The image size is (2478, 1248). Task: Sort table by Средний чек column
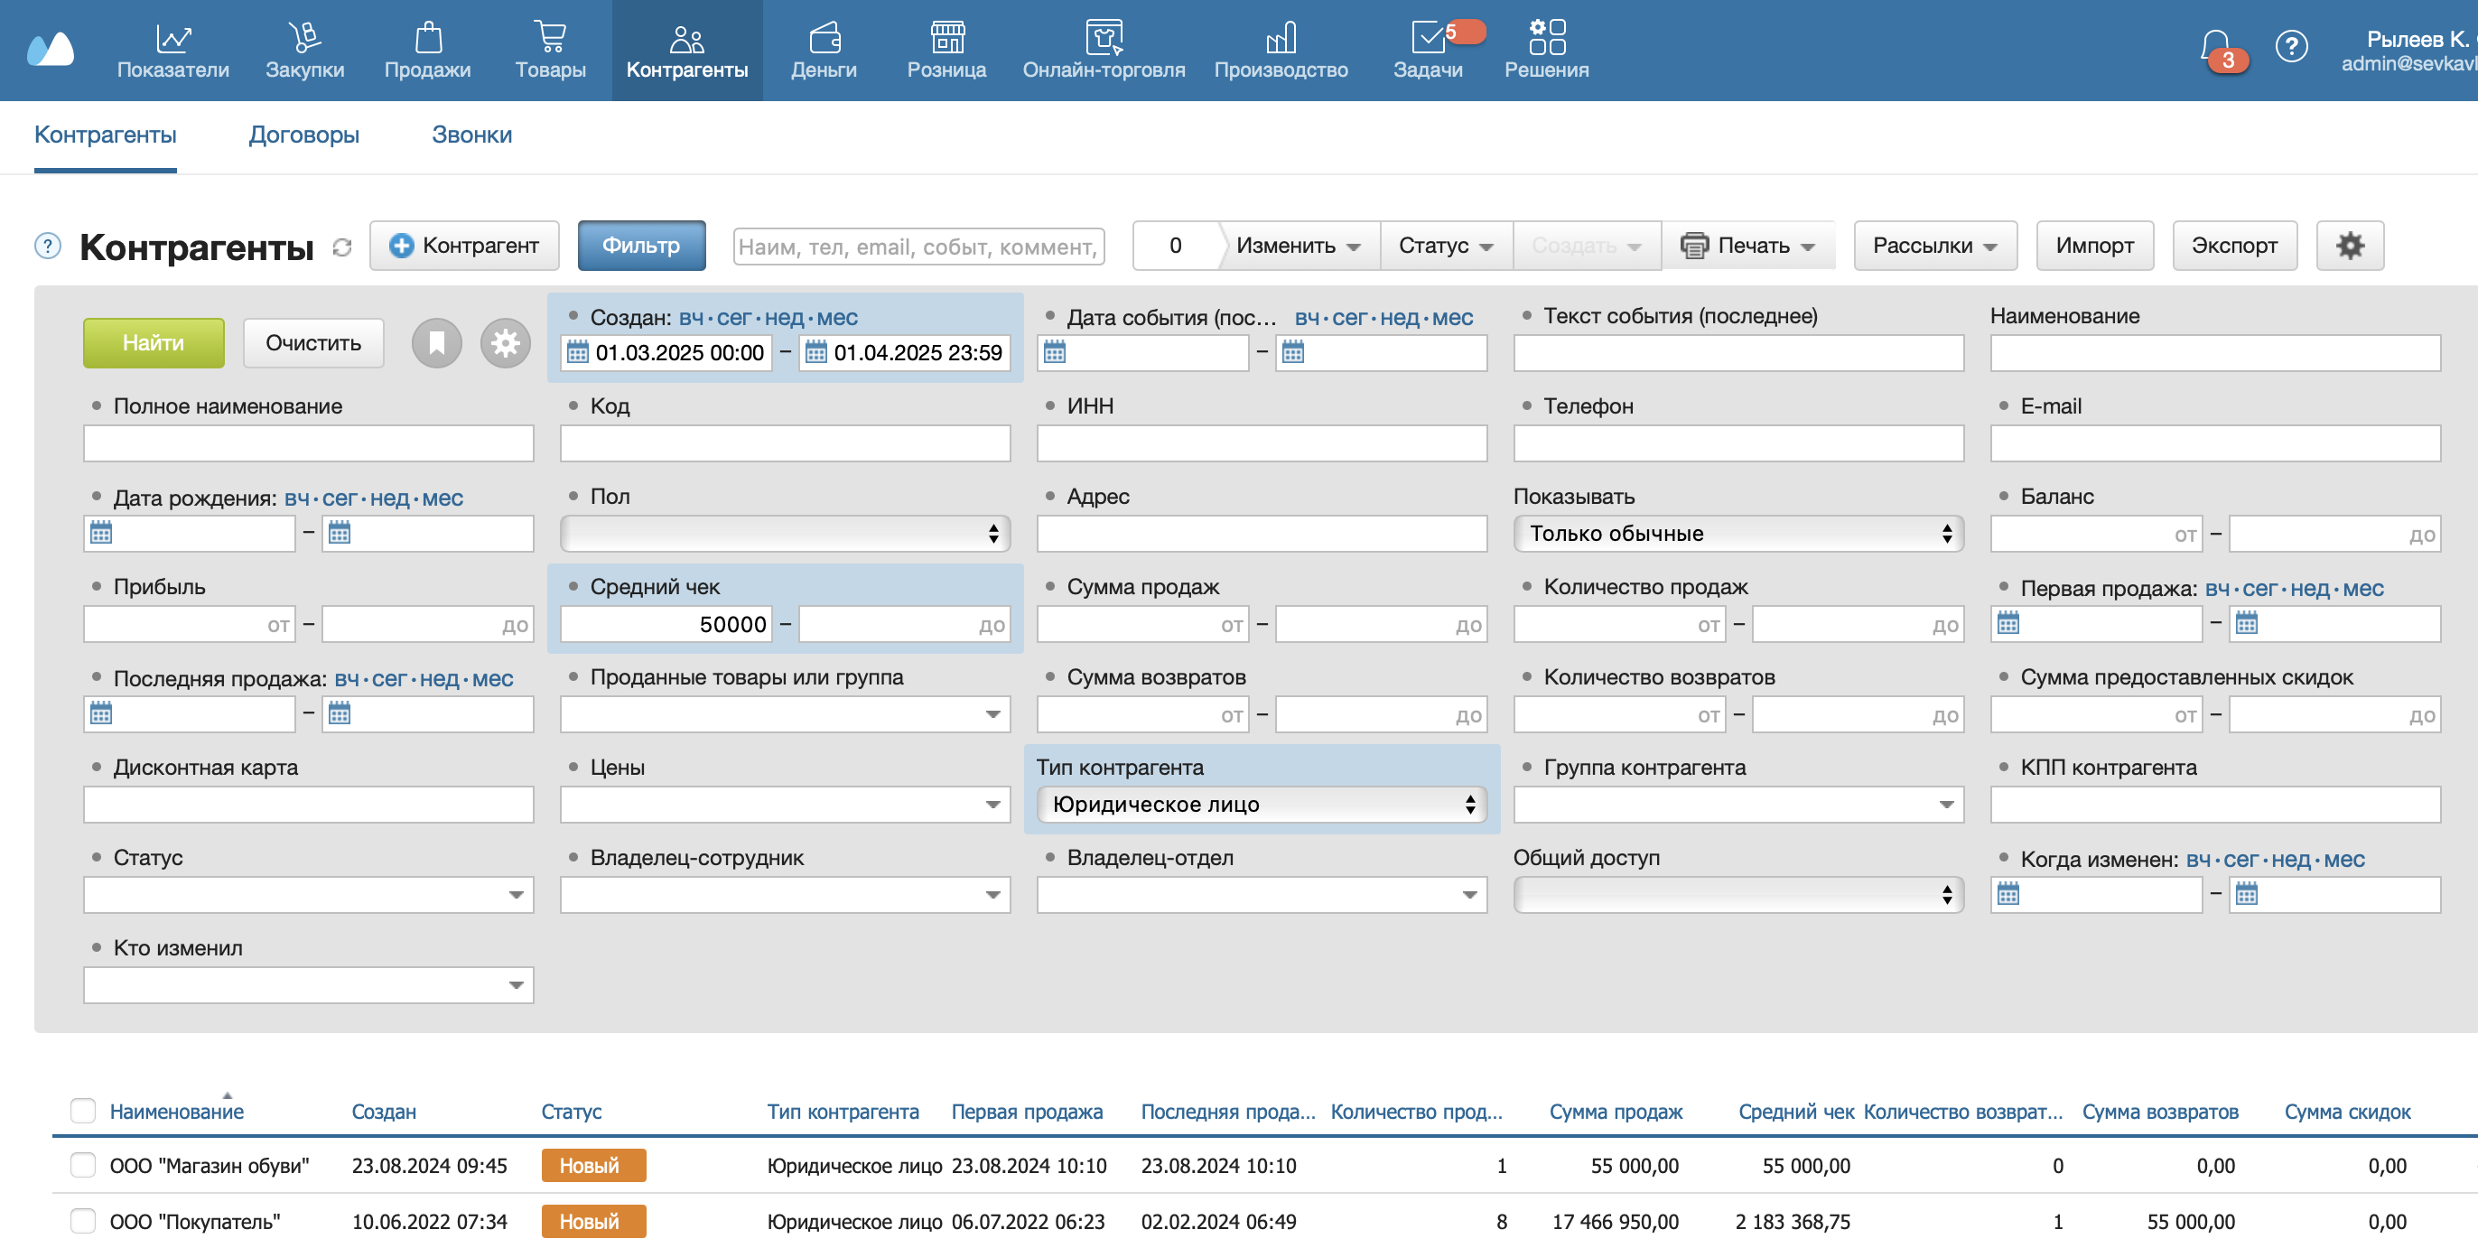pos(1796,1112)
